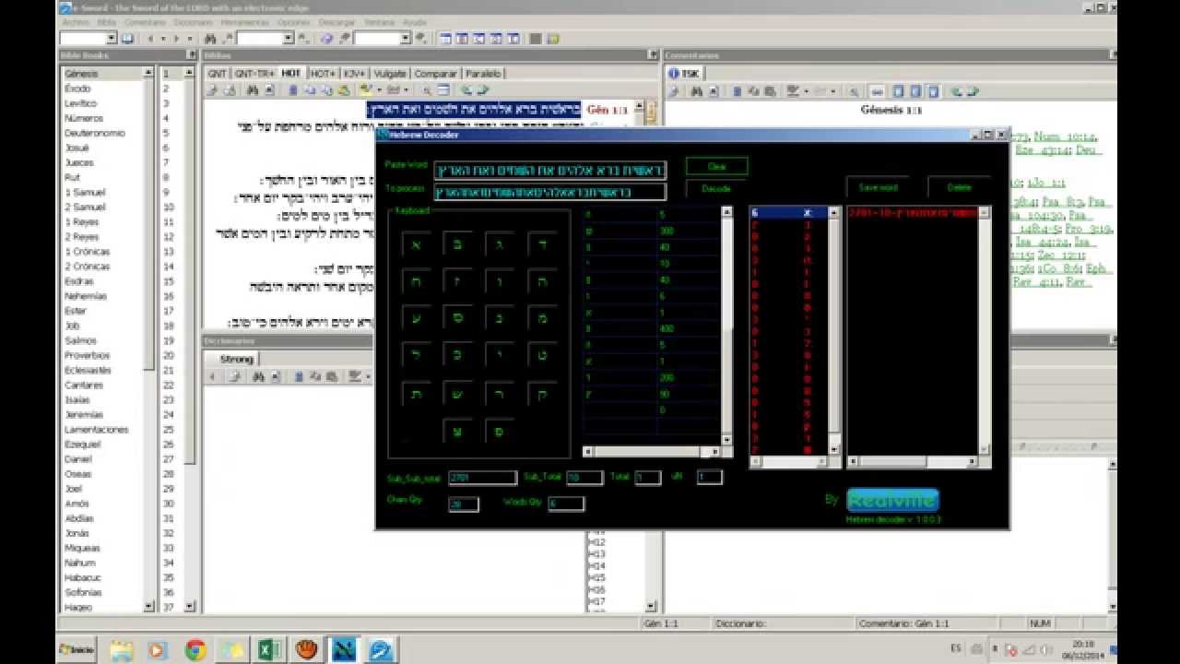The height and width of the screenshot is (664, 1180).
Task: Expand the search combo box beside binoculars
Action: coord(289,39)
